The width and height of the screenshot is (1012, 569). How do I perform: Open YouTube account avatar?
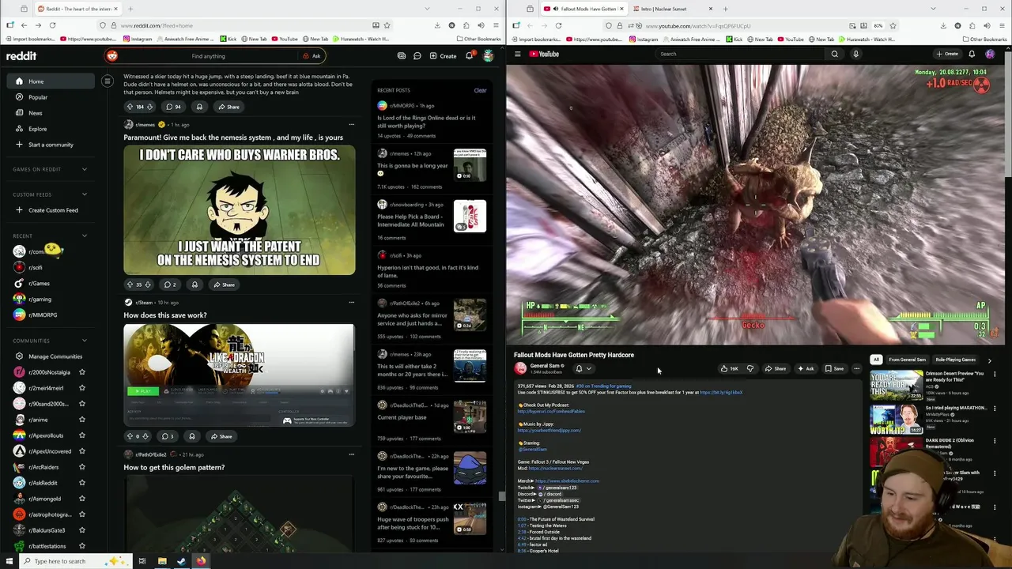tap(990, 54)
